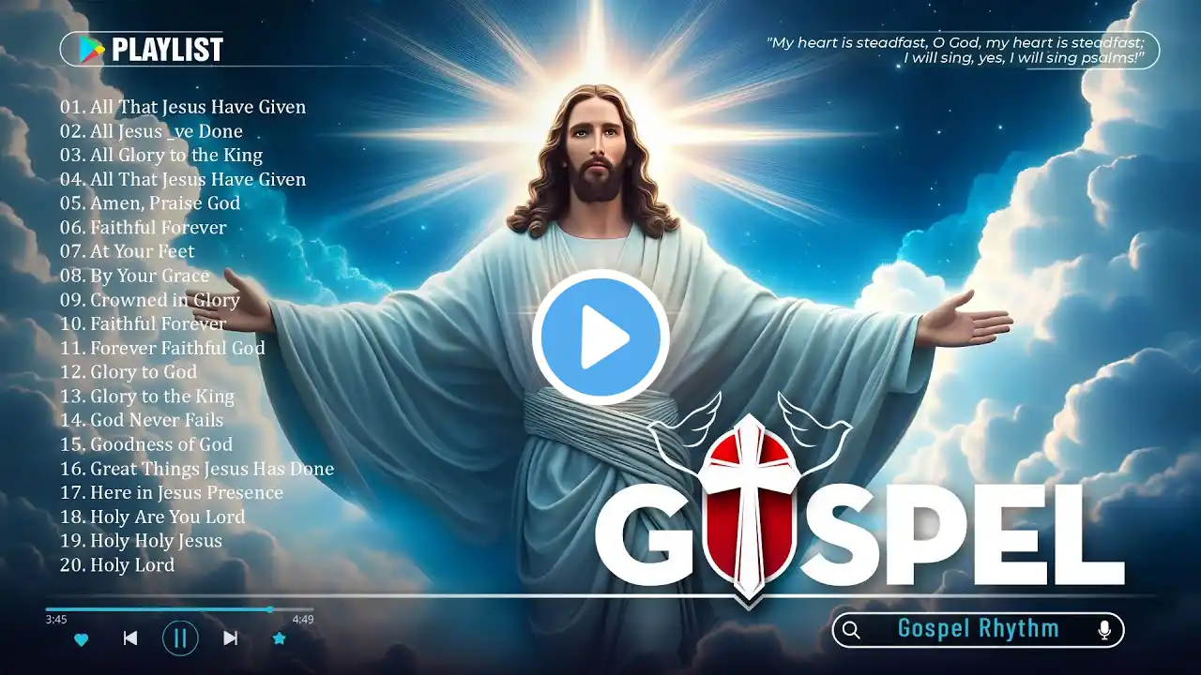Screen dimensions: 1201x675
Task: Select track 13. Glory to the King
Action: point(147,396)
